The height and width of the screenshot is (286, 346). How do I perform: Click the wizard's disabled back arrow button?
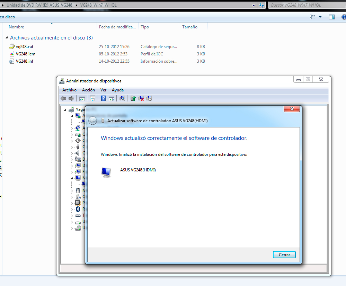point(93,121)
